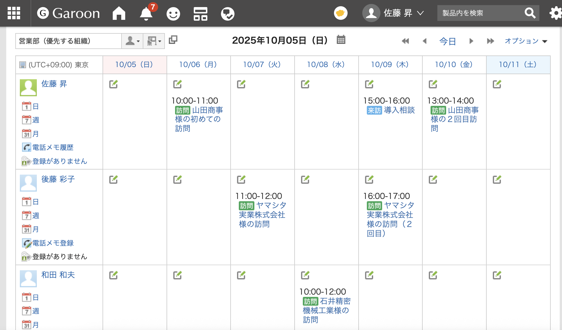Go to the Garoon home page

point(119,13)
